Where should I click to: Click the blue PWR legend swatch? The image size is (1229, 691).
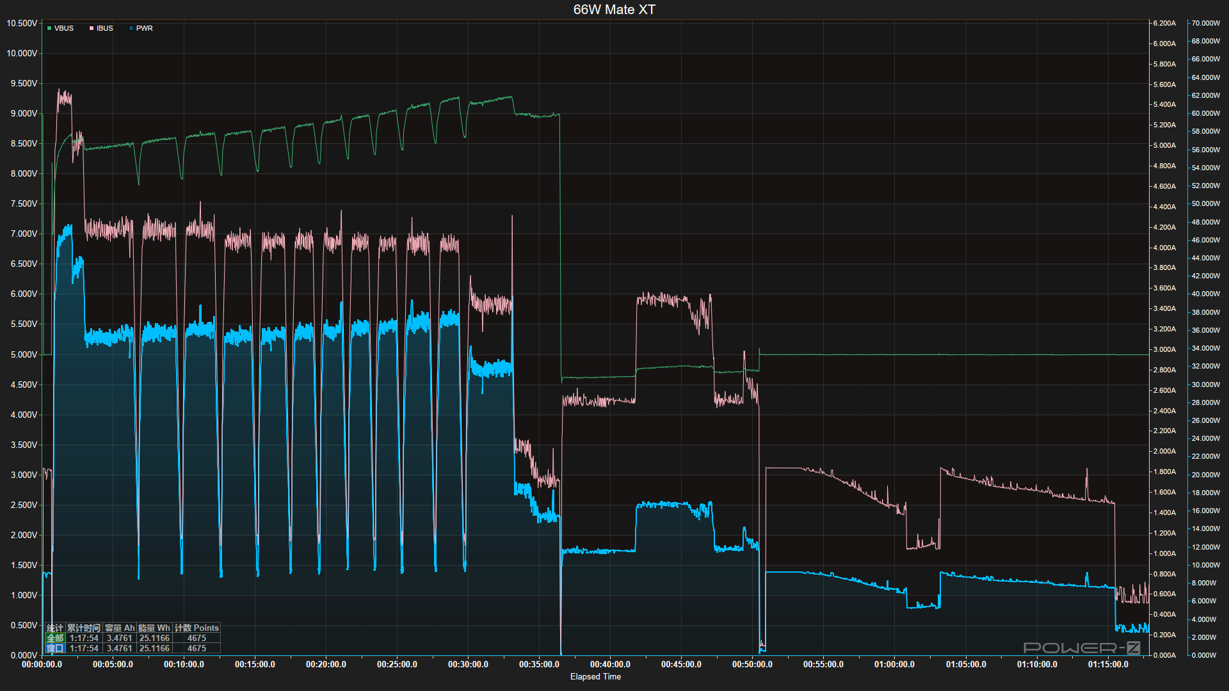(131, 28)
